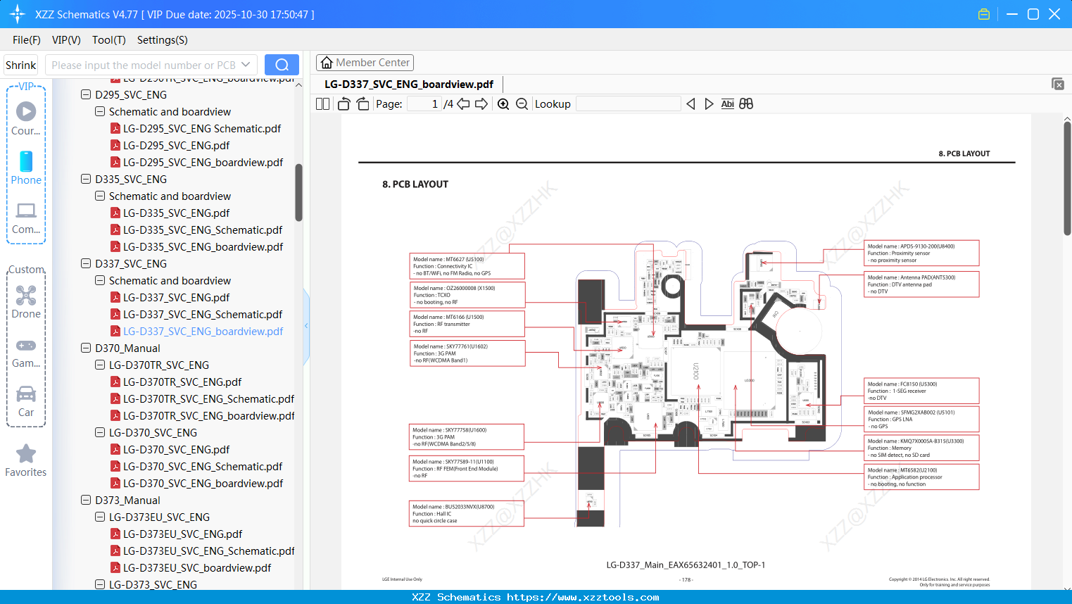Rotate the PDF page counterclockwise
Image resolution: width=1072 pixels, height=604 pixels.
[343, 103]
